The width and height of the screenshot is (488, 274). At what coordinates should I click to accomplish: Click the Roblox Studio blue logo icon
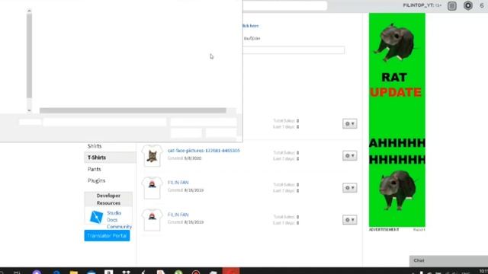click(x=96, y=217)
